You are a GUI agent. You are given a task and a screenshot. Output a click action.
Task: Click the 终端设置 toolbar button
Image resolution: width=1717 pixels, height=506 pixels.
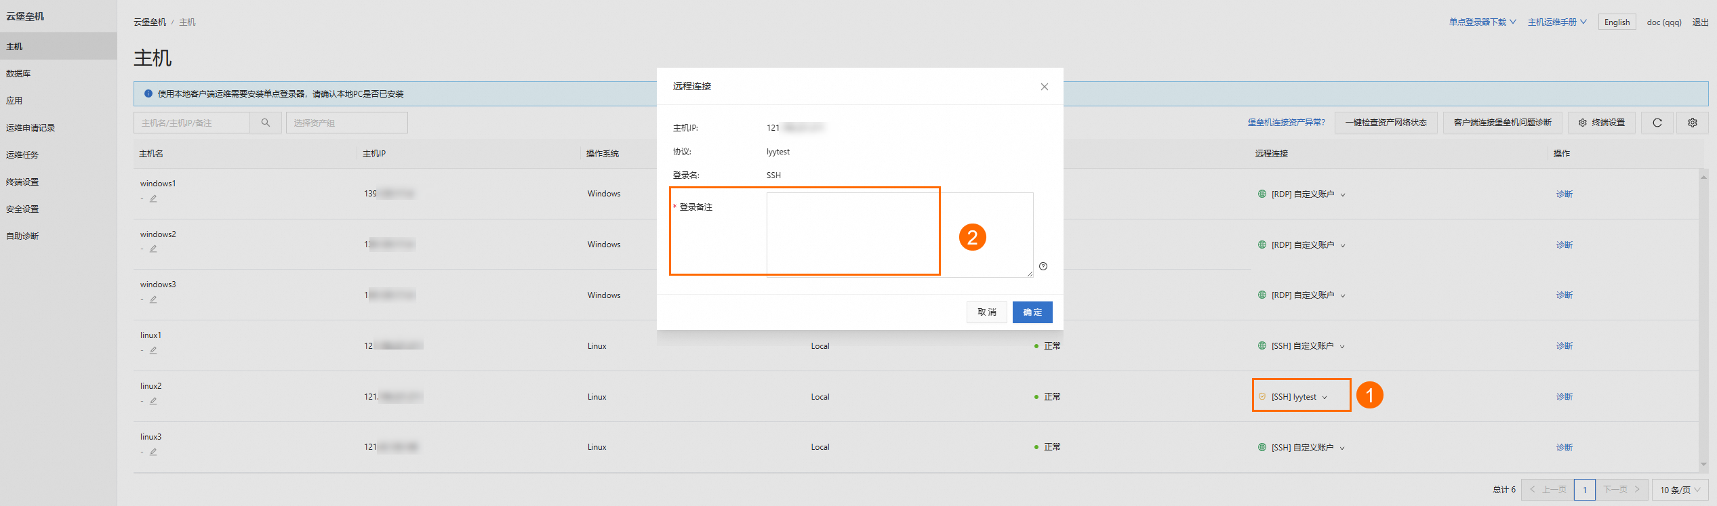[1602, 123]
